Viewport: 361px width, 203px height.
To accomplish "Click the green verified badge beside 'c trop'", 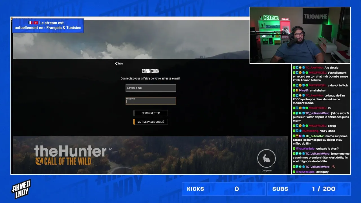I will [307, 126].
